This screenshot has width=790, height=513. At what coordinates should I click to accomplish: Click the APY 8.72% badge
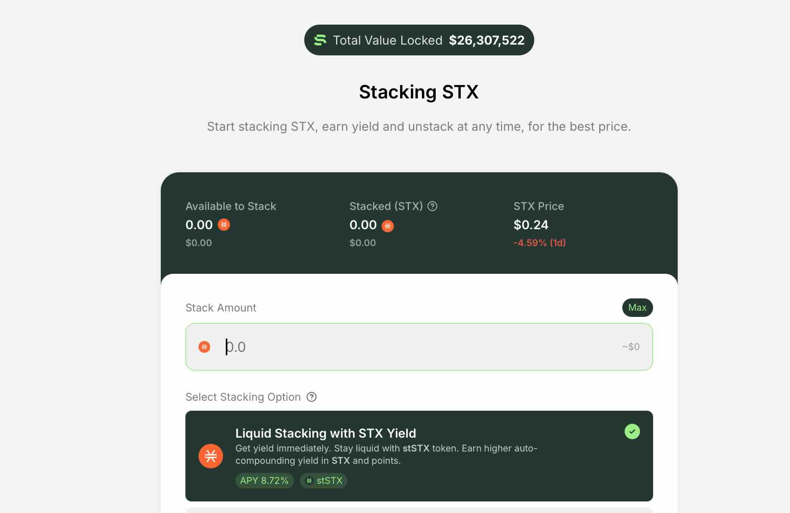(264, 481)
